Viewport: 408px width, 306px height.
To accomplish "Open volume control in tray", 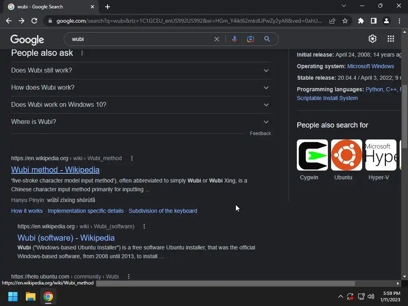I will point(371,296).
